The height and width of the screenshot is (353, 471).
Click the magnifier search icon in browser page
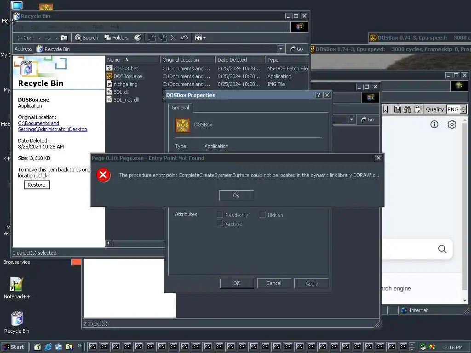point(442,249)
